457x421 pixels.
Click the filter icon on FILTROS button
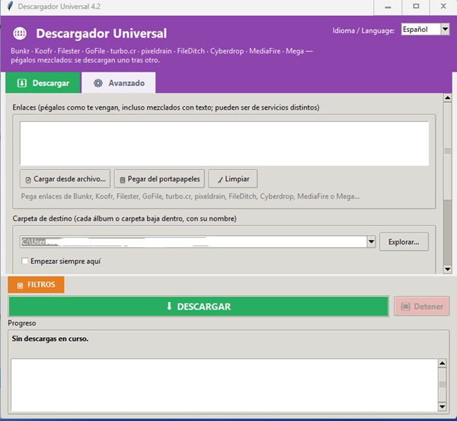pyautogui.click(x=20, y=285)
